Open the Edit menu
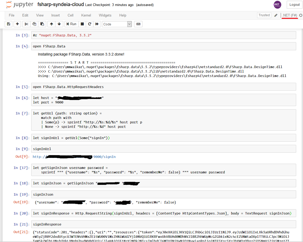Viewport: 303px width, 242px height. 25,15
